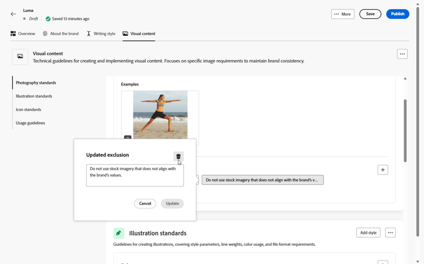
Task: Go to the Writing style tab
Action: click(101, 33)
